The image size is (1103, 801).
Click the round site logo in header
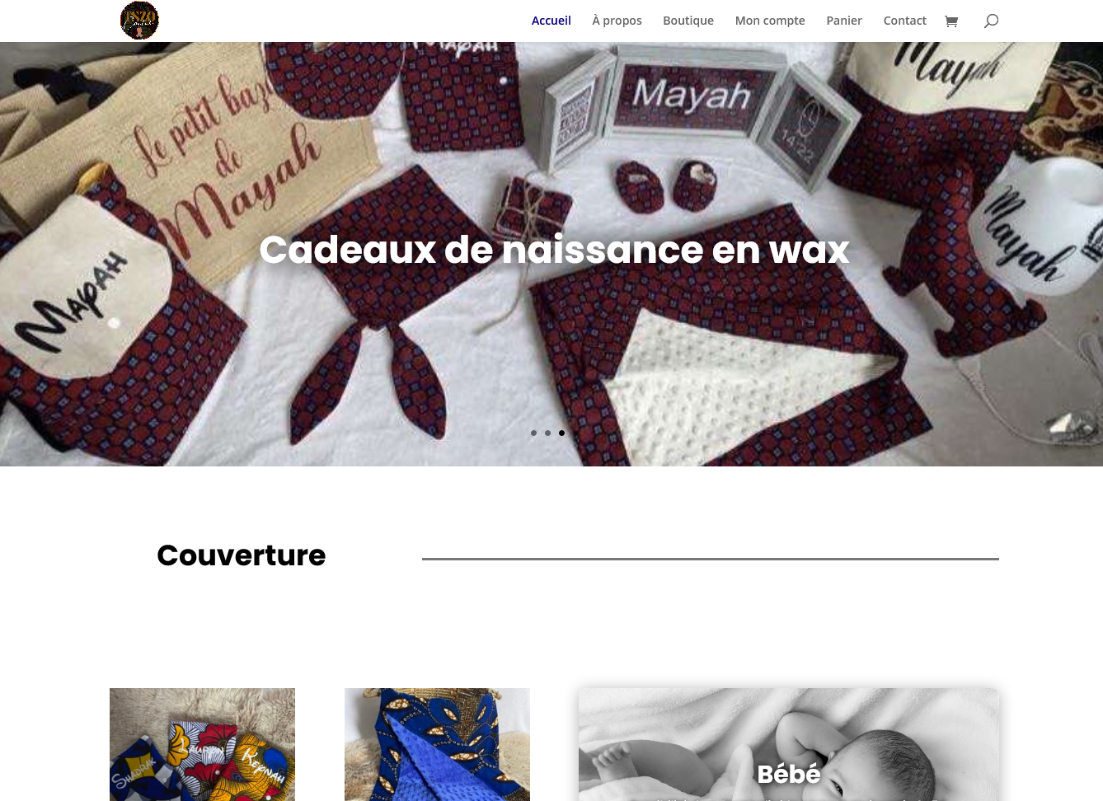pyautogui.click(x=139, y=21)
